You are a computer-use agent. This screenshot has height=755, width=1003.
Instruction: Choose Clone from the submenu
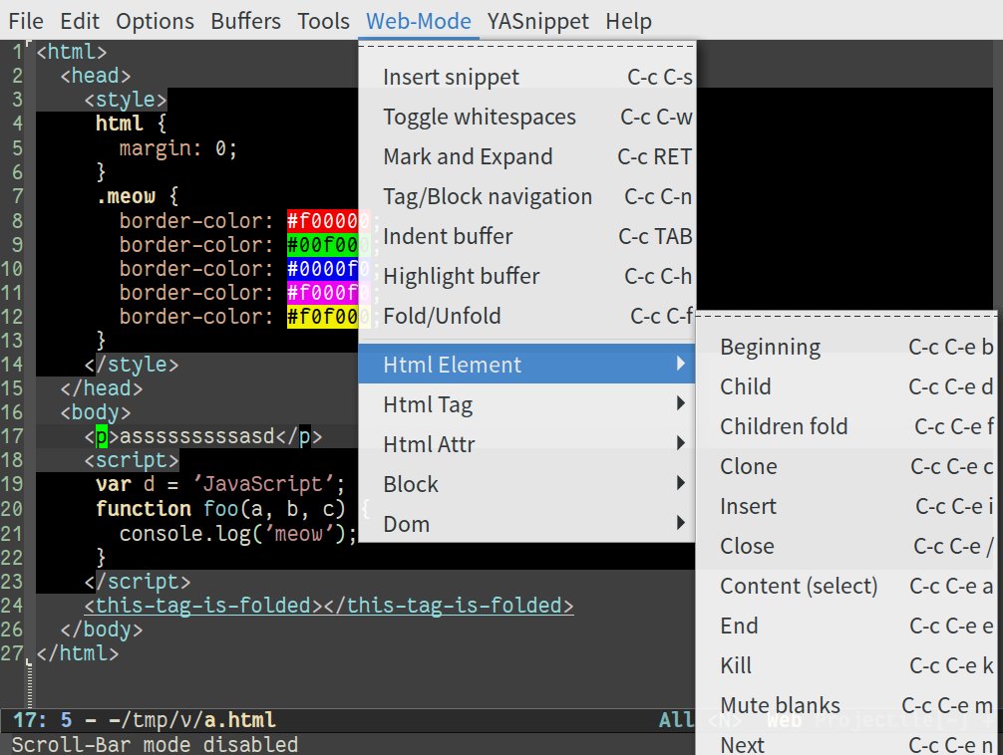point(846,466)
